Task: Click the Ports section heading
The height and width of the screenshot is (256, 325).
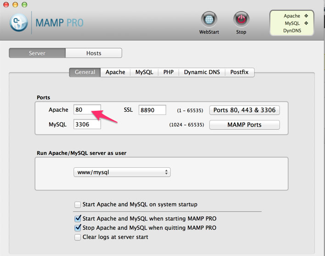Action: [x=43, y=97]
